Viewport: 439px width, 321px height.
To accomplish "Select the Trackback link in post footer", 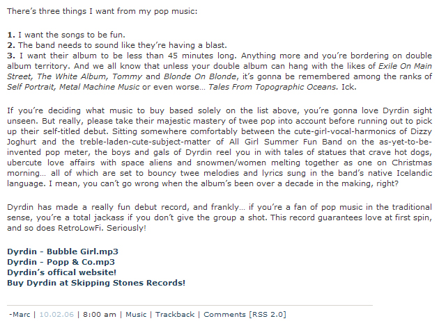I will (175, 314).
